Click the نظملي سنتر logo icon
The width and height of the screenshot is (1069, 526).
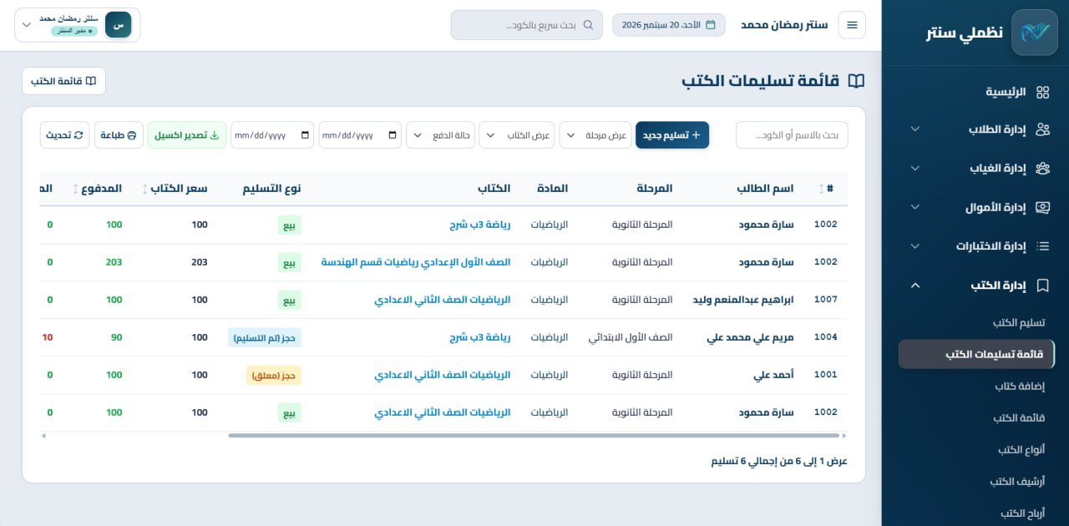(1034, 33)
